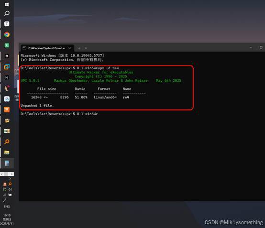Launch Google Chrome from the taskbar

(7, 34)
